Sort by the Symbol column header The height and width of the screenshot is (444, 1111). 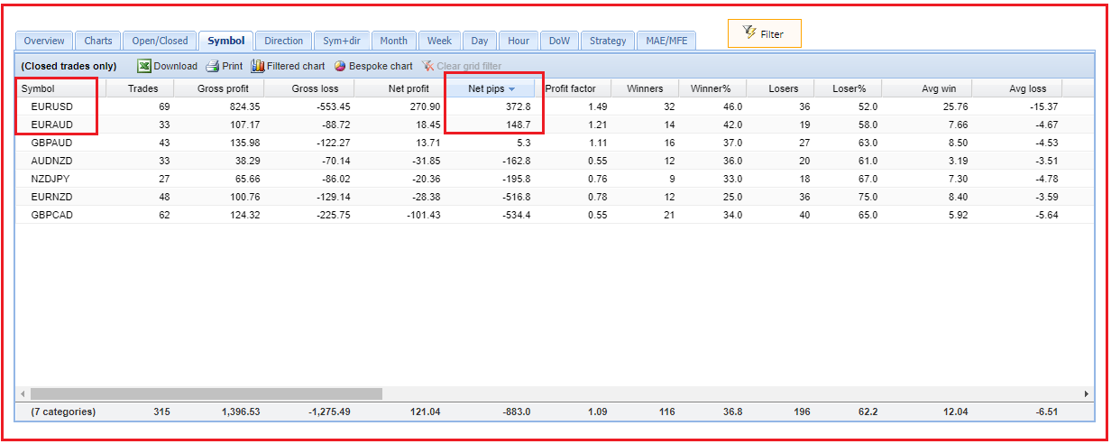tap(61, 88)
